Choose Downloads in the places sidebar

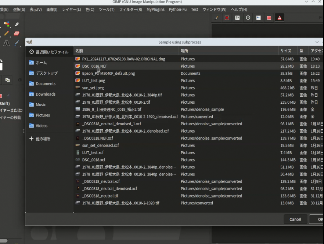tap(46, 94)
